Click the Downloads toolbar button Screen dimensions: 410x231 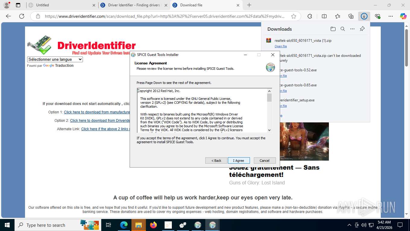point(364,16)
